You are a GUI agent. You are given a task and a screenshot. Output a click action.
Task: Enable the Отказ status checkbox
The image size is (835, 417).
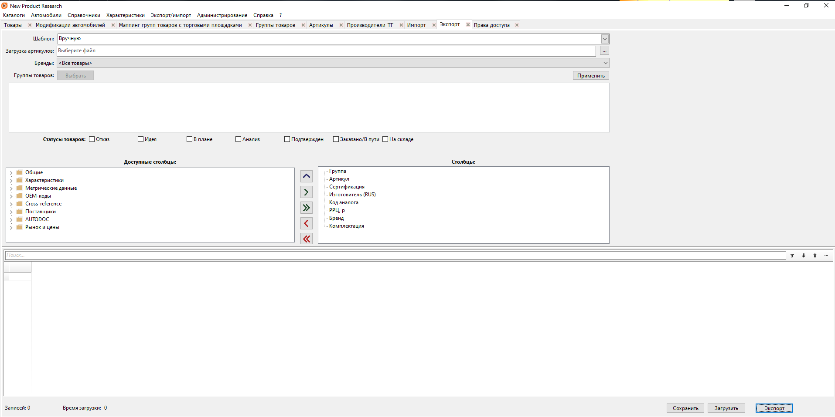pos(92,139)
